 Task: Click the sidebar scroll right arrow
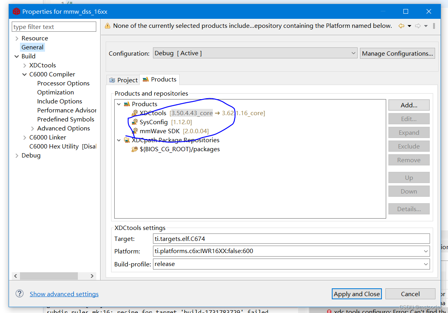point(92,276)
